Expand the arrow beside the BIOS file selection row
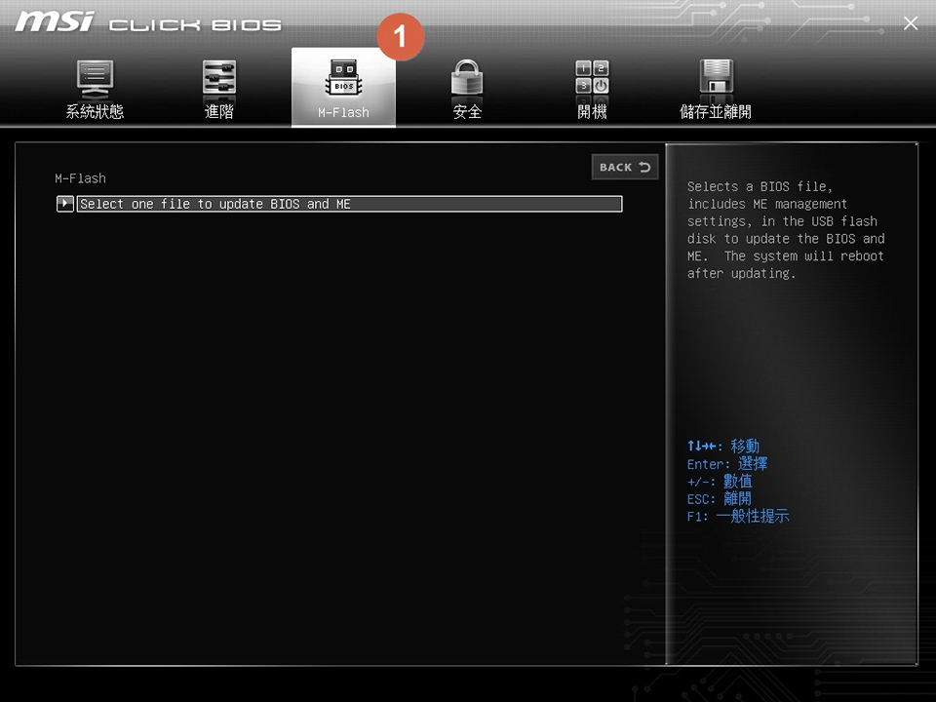Image resolution: width=936 pixels, height=702 pixels. [64, 203]
